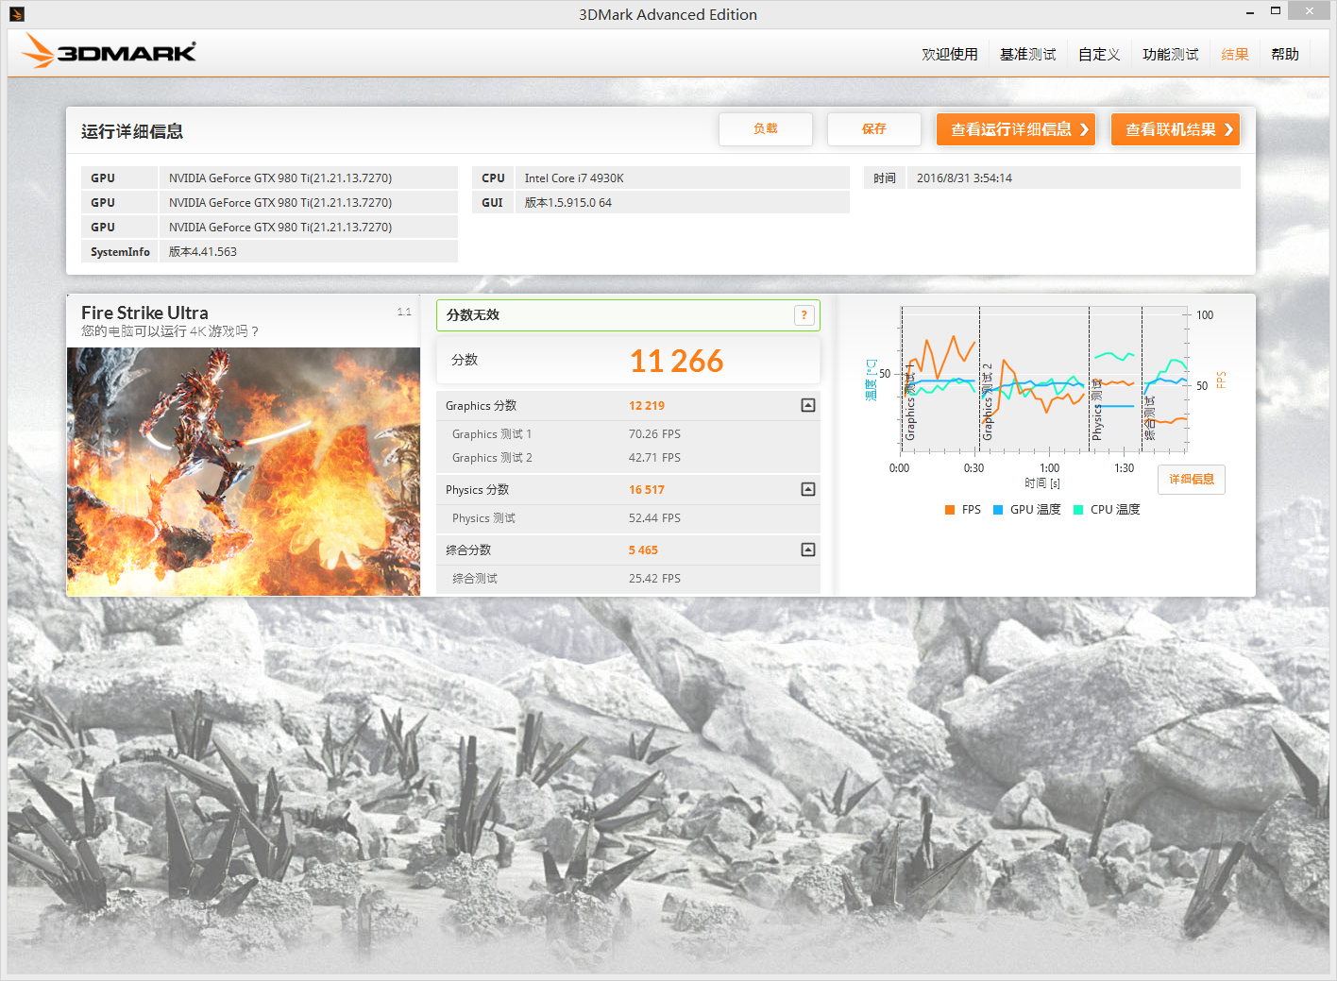Screen dimensions: 1337x981
Task: Click the overall score 11 266
Action: (676, 361)
